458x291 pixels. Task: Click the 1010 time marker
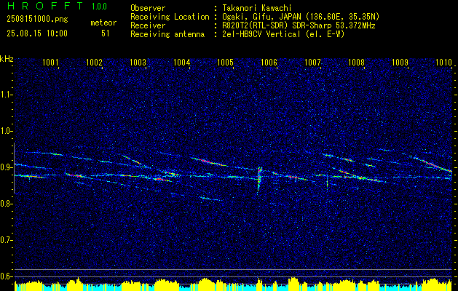tap(443, 62)
